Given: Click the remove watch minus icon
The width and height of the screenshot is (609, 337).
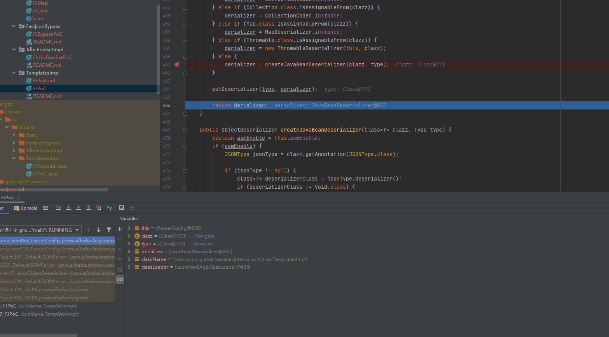Looking at the screenshot, I should 120,239.
